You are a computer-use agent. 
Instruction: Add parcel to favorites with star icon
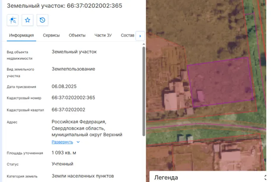tap(28, 20)
